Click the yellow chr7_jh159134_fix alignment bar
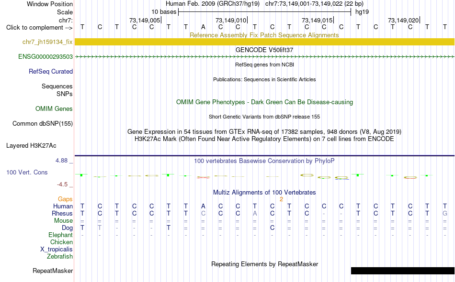 (264, 42)
